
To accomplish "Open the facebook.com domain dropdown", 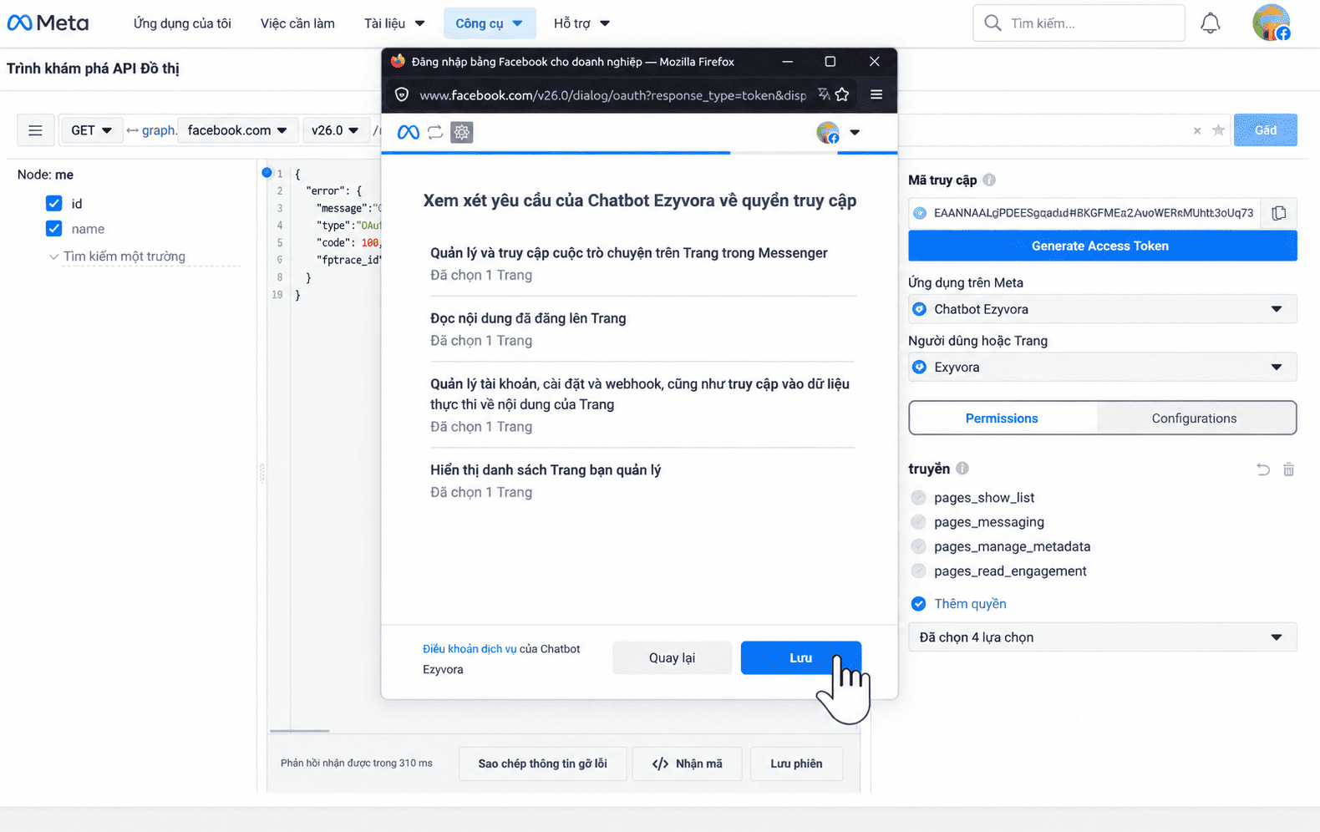I will pyautogui.click(x=237, y=130).
